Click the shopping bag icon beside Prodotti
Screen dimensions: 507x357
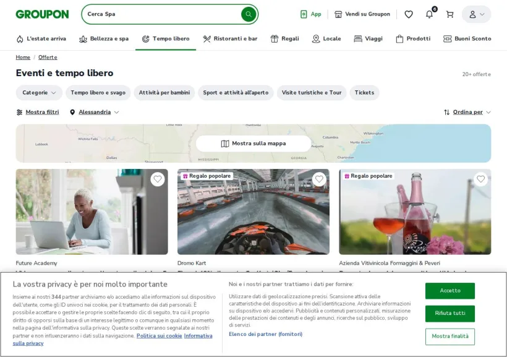point(399,39)
